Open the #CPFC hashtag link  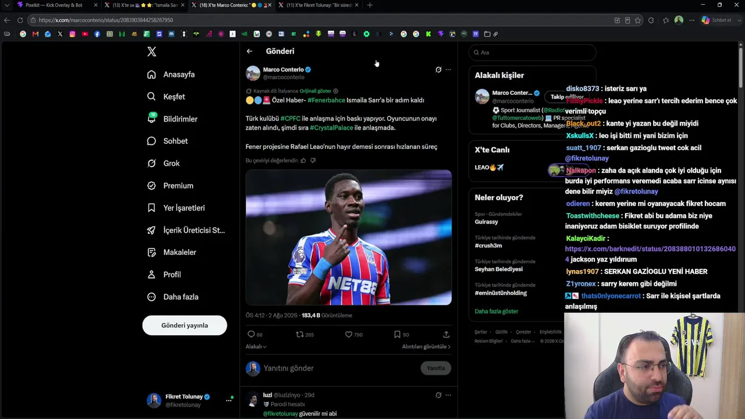coord(290,119)
